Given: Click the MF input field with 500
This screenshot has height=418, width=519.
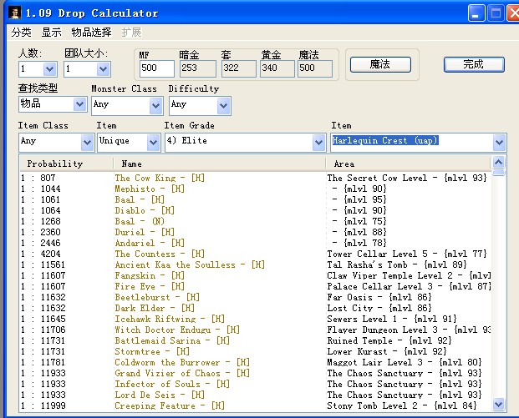Looking at the screenshot, I should point(156,68).
